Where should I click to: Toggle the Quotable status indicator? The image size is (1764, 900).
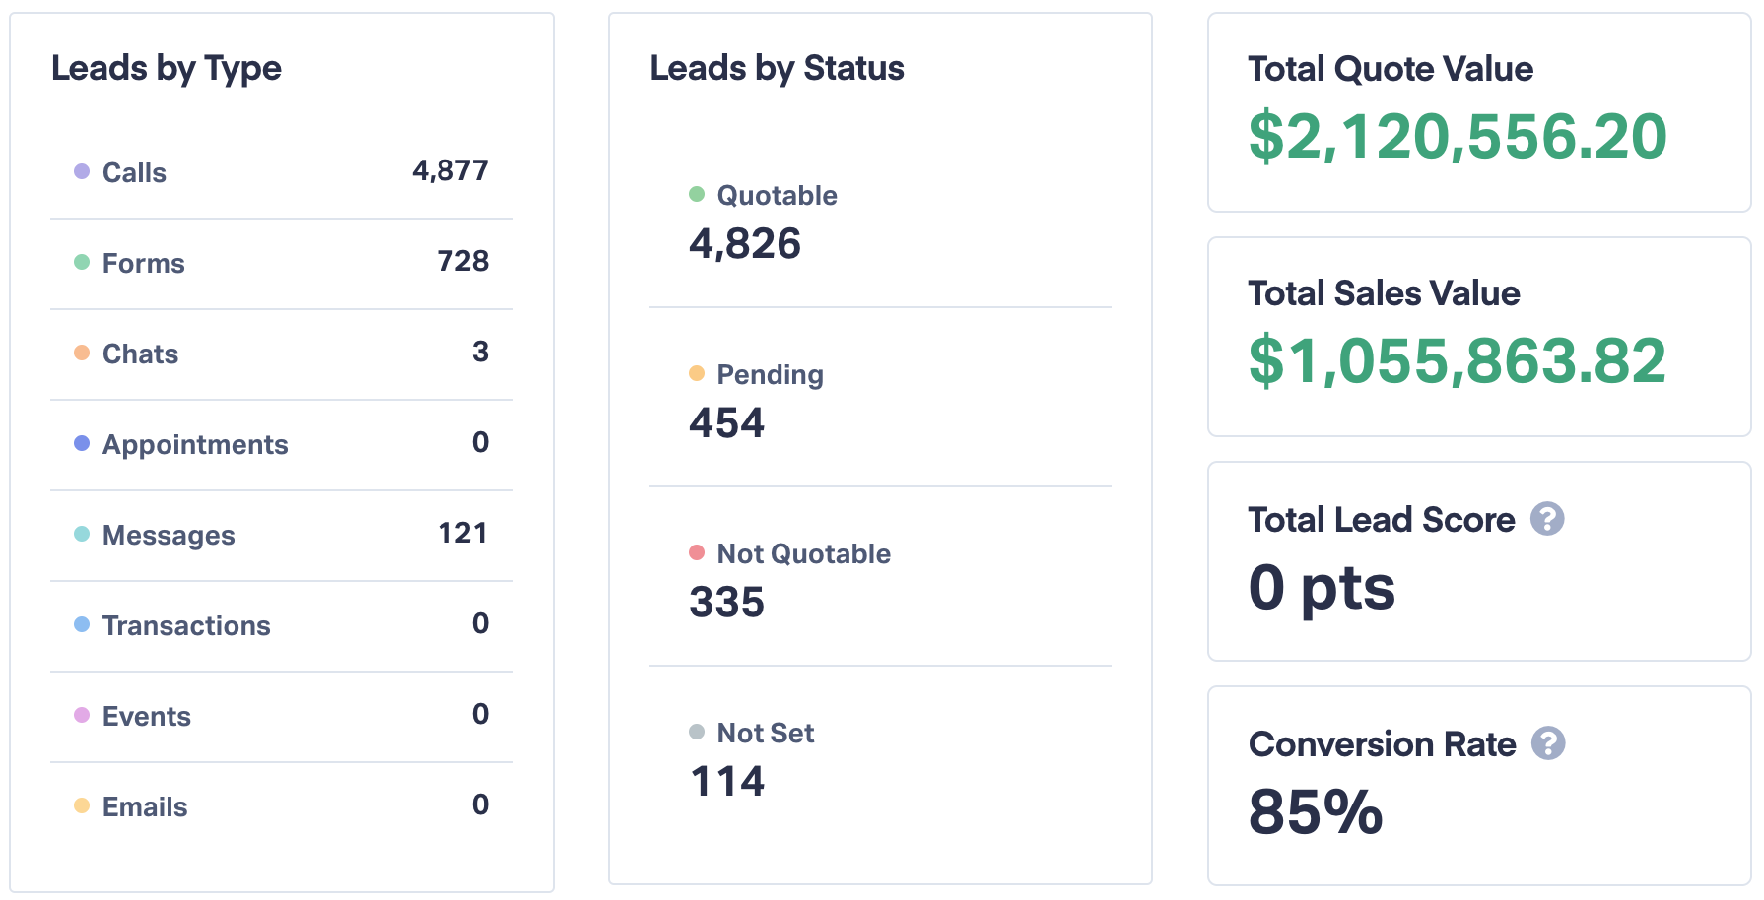(x=698, y=195)
